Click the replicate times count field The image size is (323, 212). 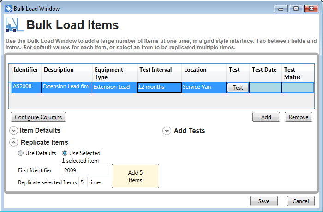tap(83, 182)
